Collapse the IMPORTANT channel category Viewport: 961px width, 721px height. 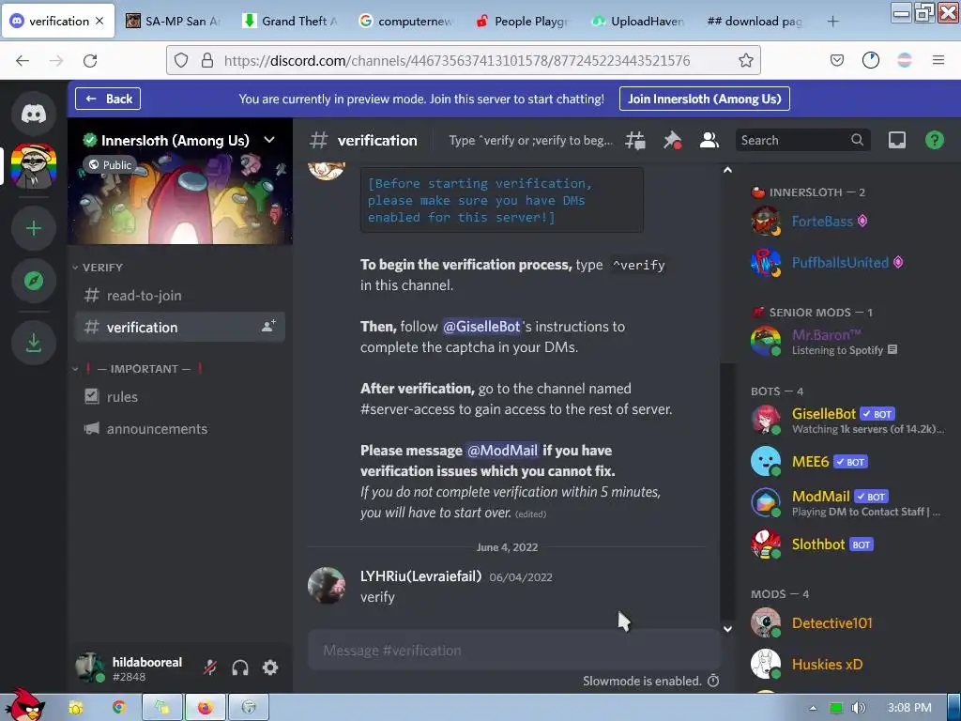coord(138,368)
